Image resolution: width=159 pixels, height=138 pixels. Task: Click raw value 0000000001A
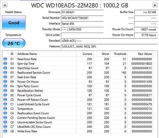point(142,109)
